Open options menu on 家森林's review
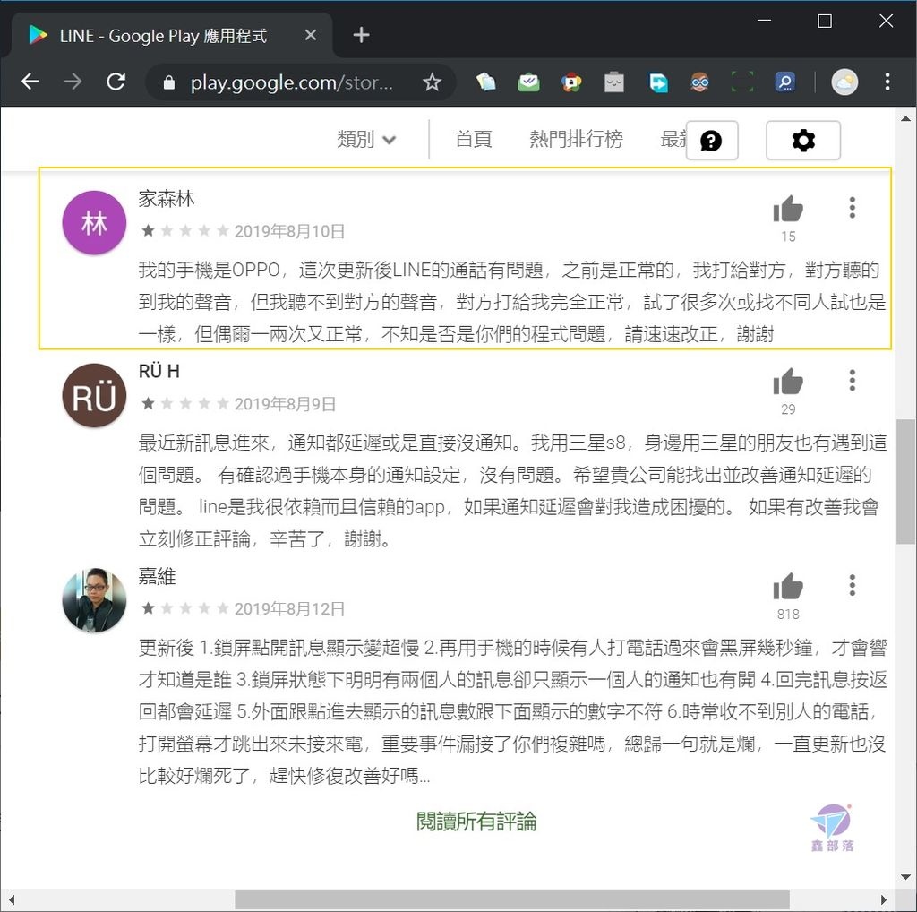Viewport: 917px width, 912px height. click(853, 208)
